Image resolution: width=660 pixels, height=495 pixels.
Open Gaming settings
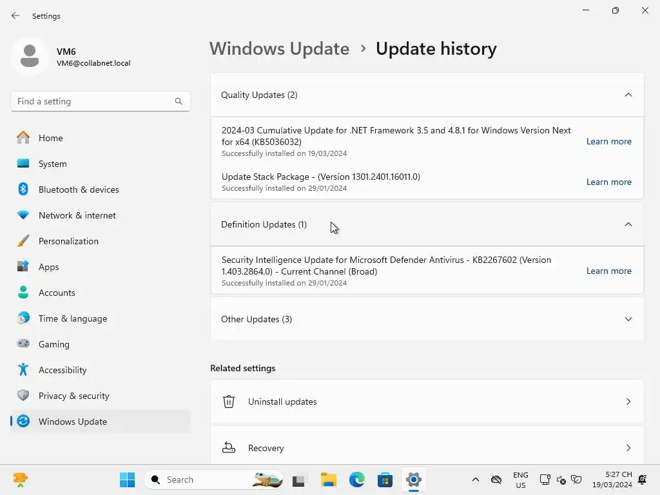(x=101, y=344)
